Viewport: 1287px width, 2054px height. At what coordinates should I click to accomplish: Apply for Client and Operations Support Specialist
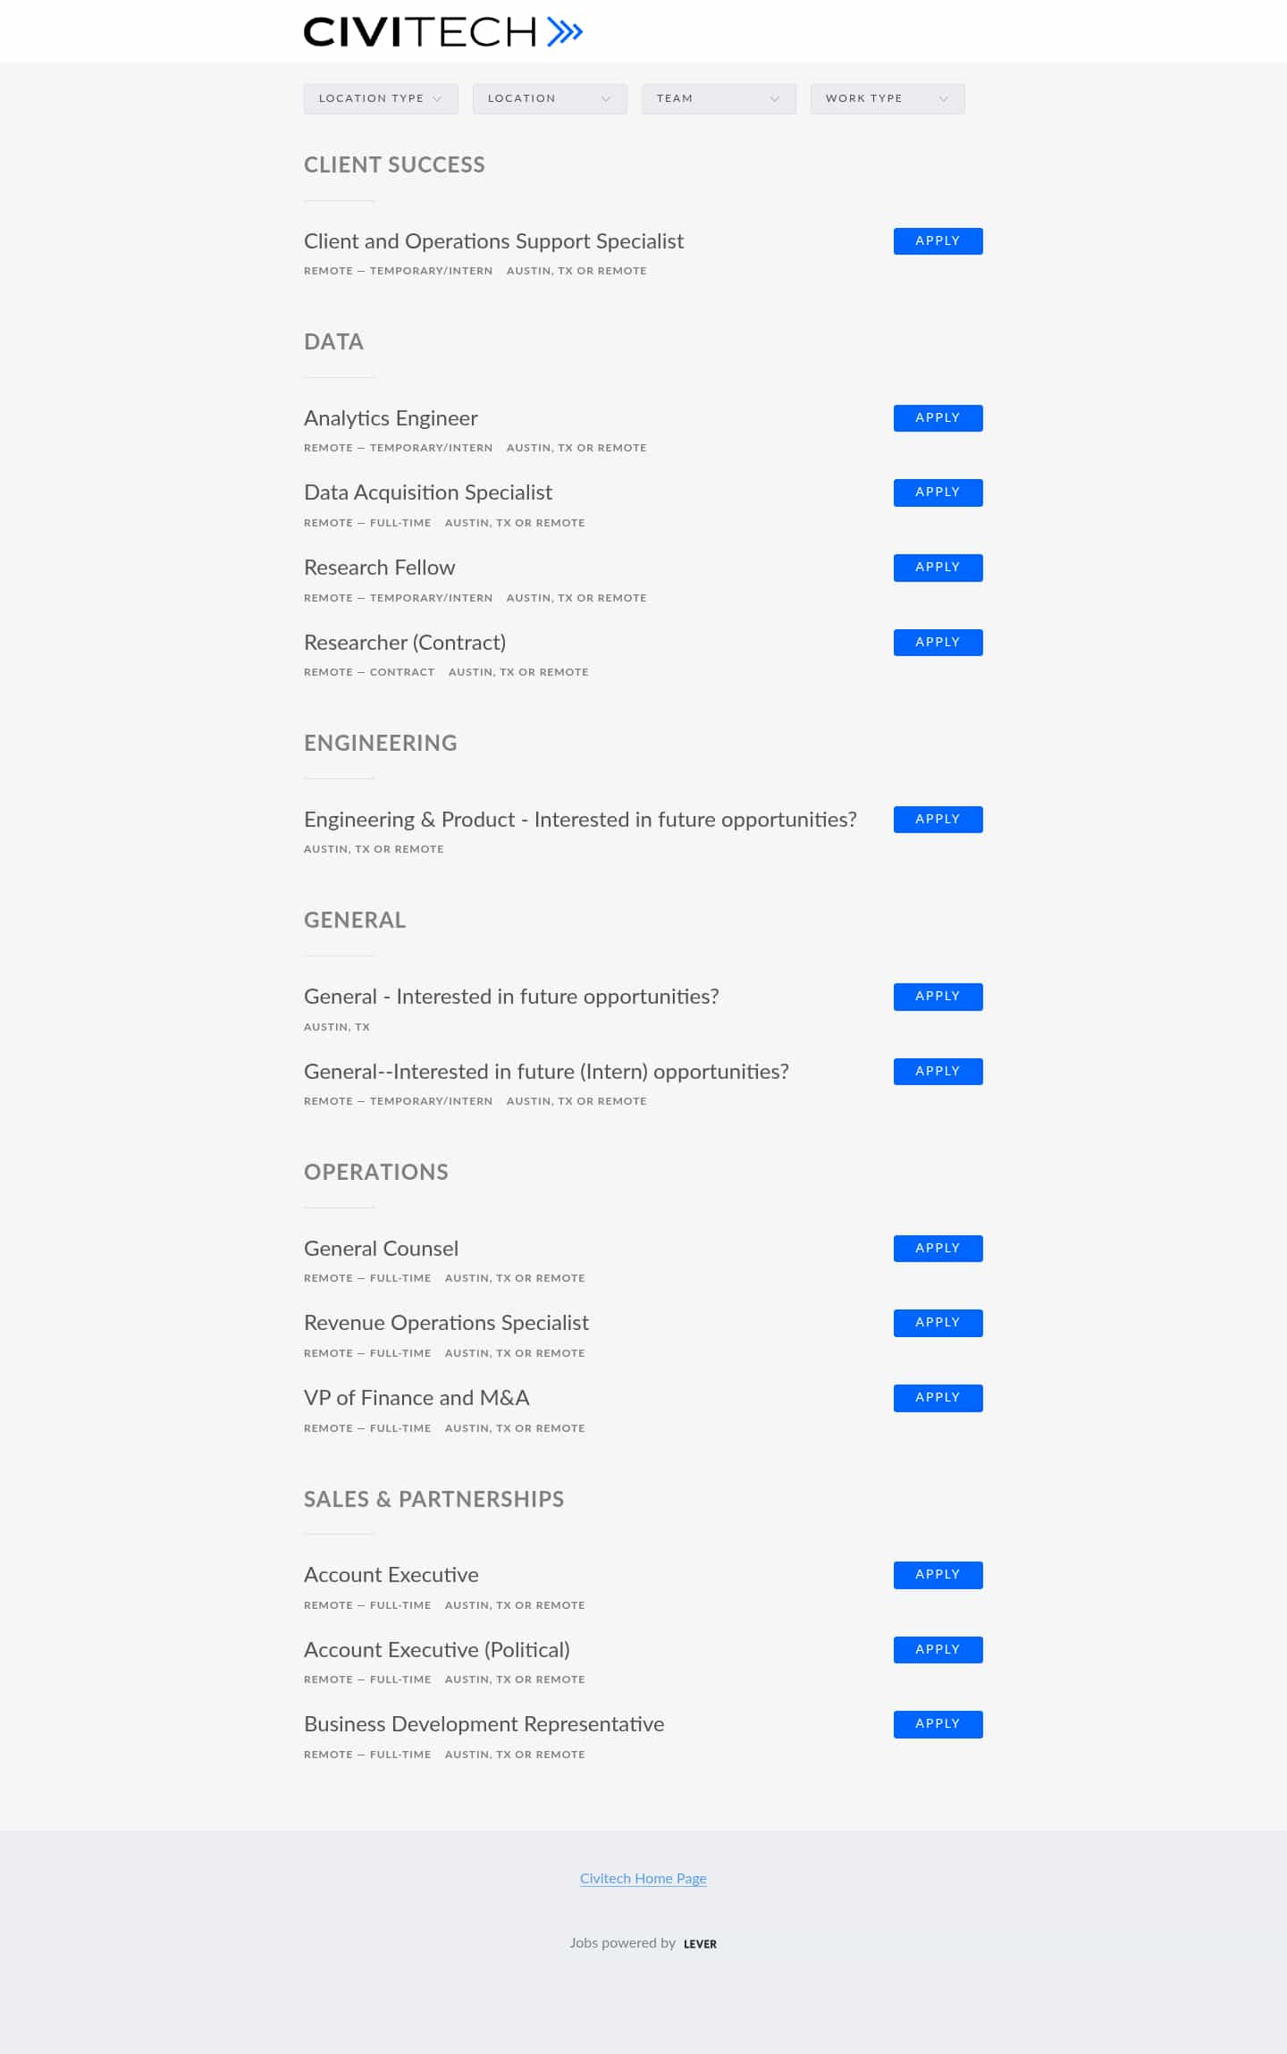point(938,241)
